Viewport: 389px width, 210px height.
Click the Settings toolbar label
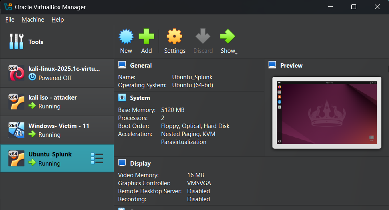coord(175,51)
